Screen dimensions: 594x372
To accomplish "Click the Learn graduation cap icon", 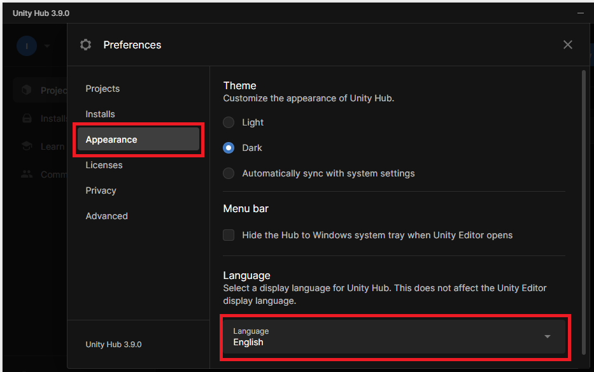I will point(27,146).
